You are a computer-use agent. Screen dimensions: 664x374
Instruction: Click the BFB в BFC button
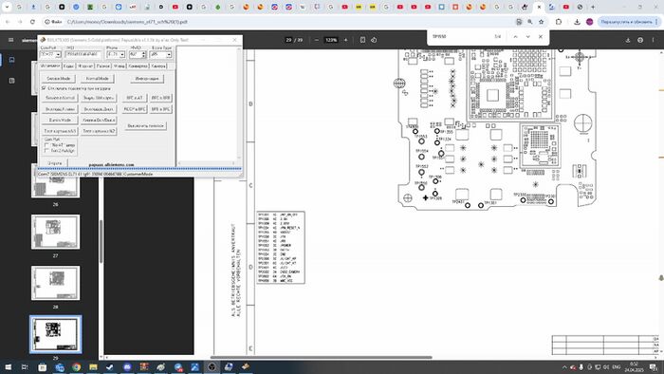160,109
